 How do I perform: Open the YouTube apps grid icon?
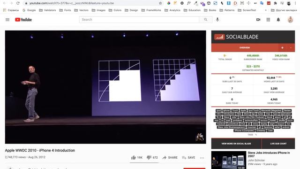[268, 20]
